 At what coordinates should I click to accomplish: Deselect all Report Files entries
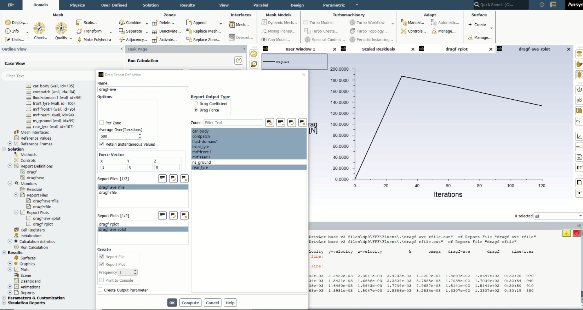tap(184, 179)
